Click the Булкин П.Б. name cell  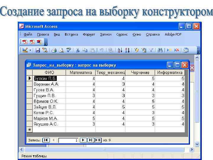tap(49, 78)
